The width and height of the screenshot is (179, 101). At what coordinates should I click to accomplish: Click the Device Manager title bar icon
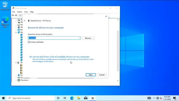[x=13, y=8]
